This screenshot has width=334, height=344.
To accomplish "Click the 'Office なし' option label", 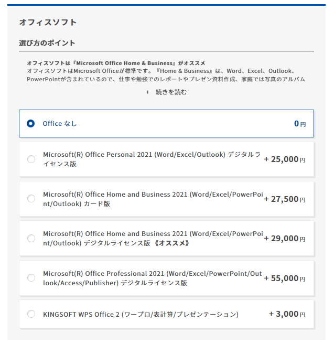I will click(59, 124).
